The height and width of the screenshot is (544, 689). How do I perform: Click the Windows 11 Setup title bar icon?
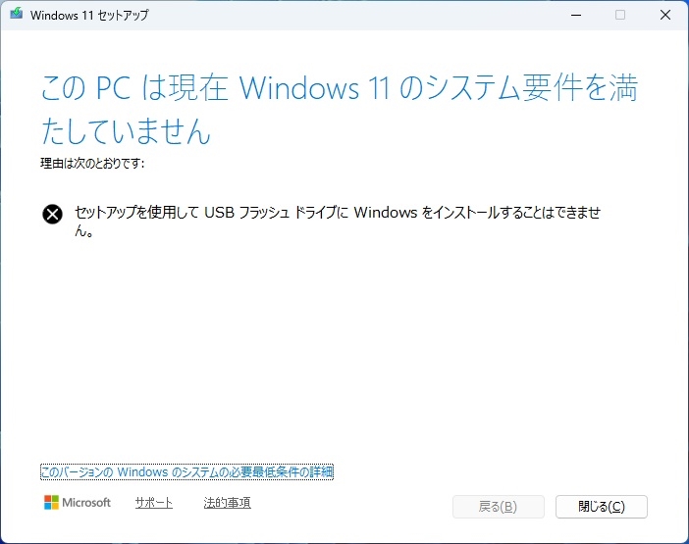click(17, 14)
